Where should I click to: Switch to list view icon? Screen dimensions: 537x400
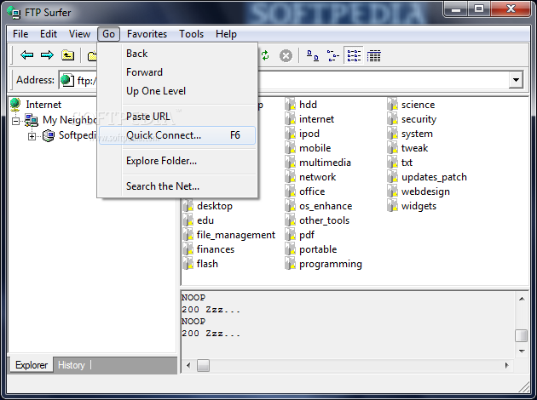354,55
